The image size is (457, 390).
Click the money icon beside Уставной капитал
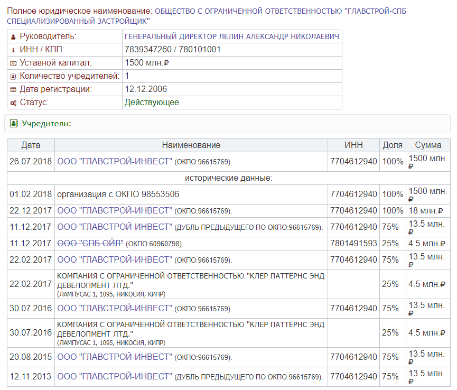coord(13,63)
